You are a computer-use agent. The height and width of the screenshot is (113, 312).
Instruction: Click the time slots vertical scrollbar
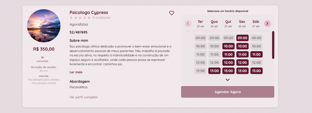tap(273, 45)
